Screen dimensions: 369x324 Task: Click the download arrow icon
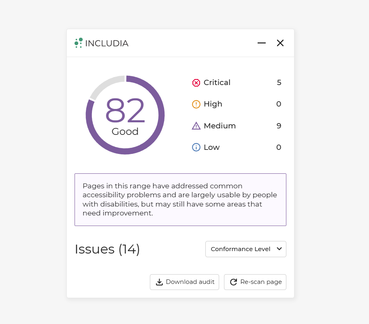click(x=159, y=282)
